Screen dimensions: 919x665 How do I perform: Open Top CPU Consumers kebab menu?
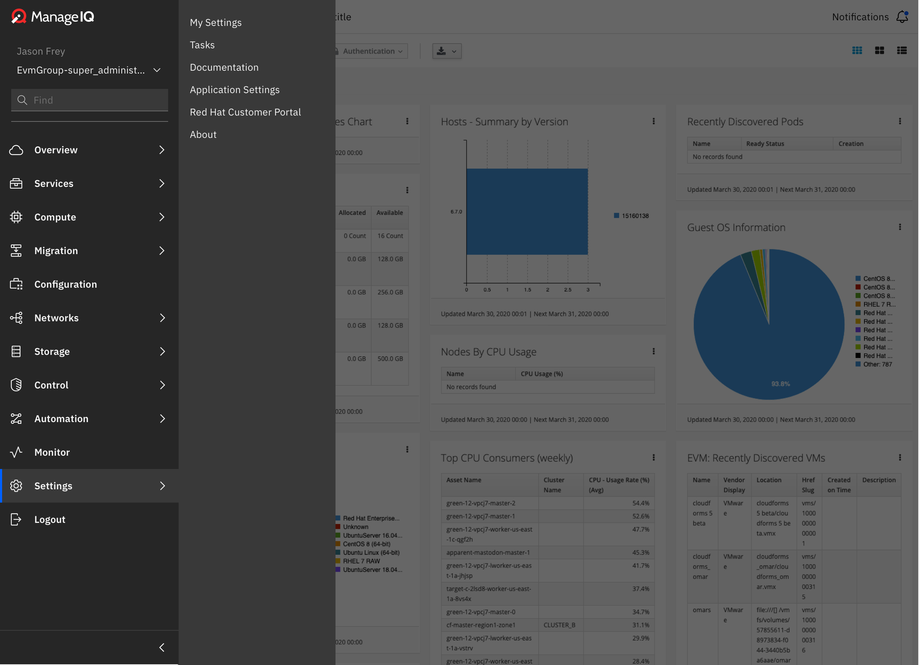[x=654, y=458]
